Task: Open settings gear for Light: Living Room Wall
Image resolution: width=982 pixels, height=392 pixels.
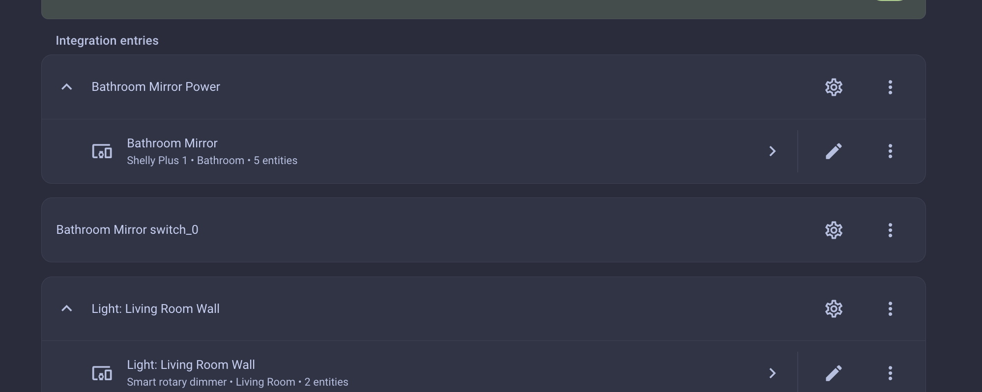Action: [834, 309]
